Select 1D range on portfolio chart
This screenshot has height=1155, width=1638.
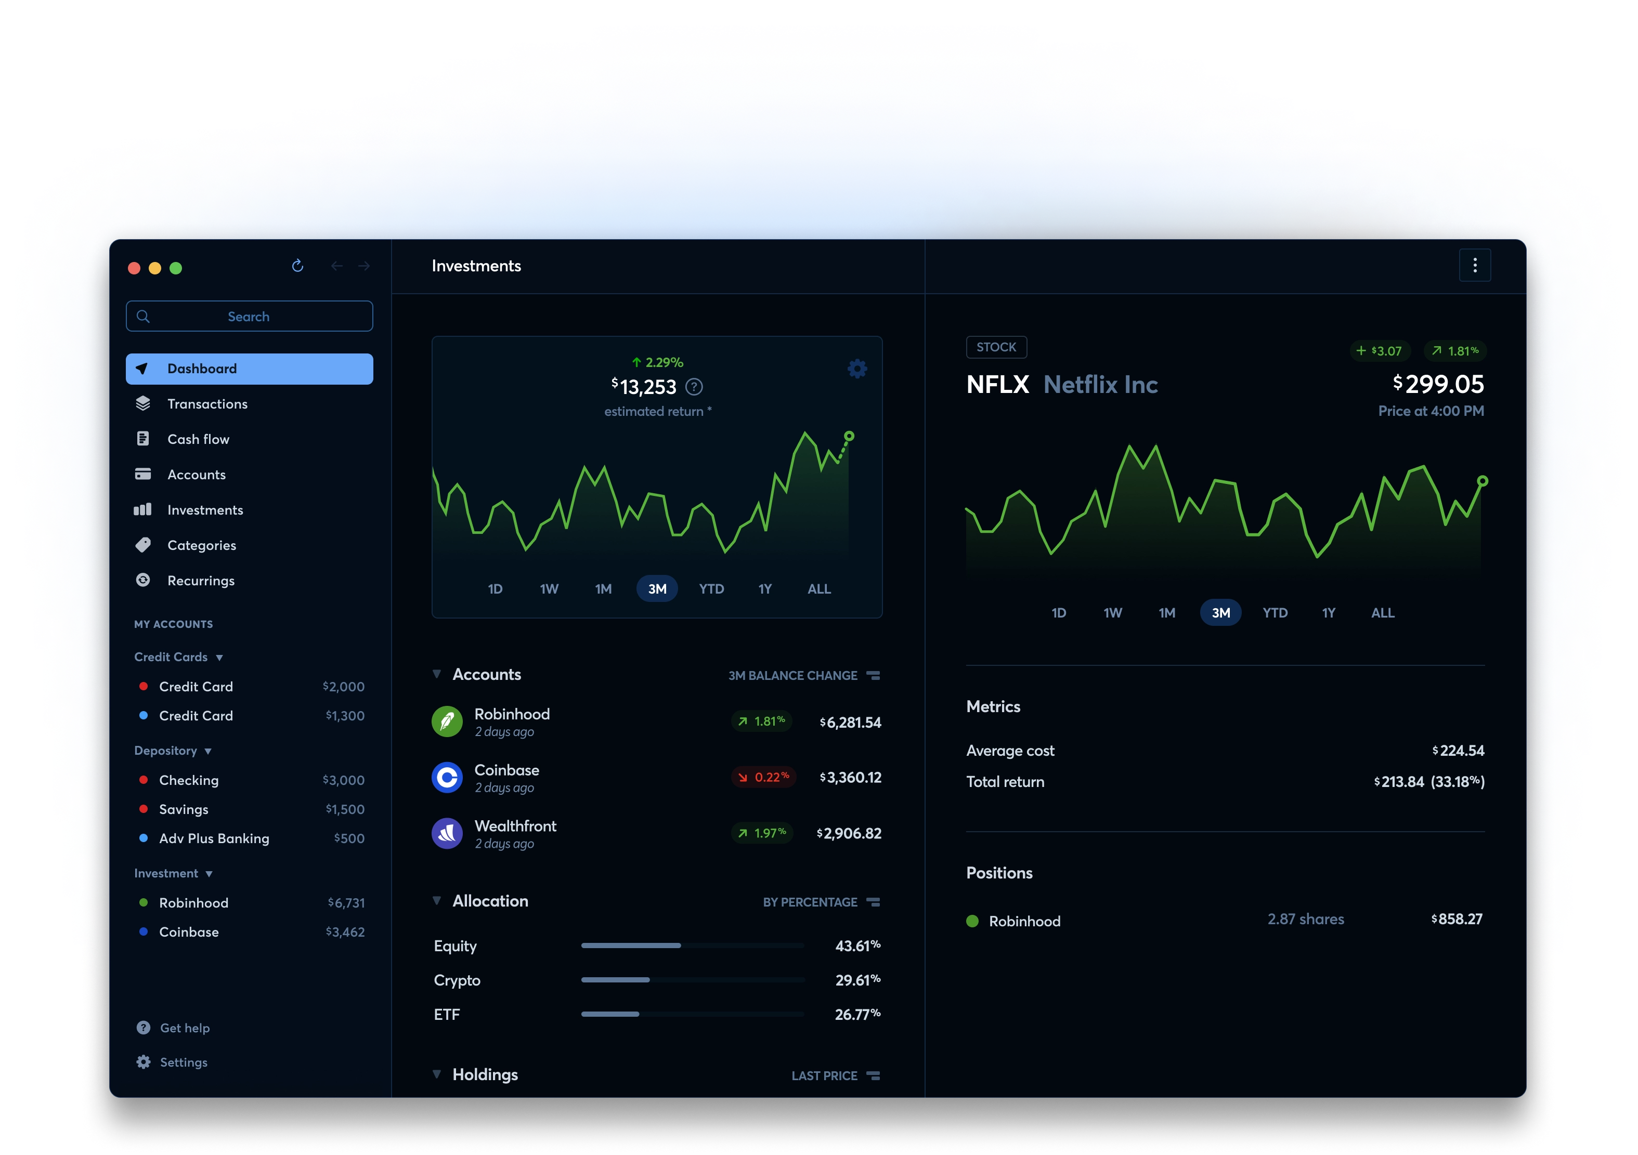pos(495,589)
